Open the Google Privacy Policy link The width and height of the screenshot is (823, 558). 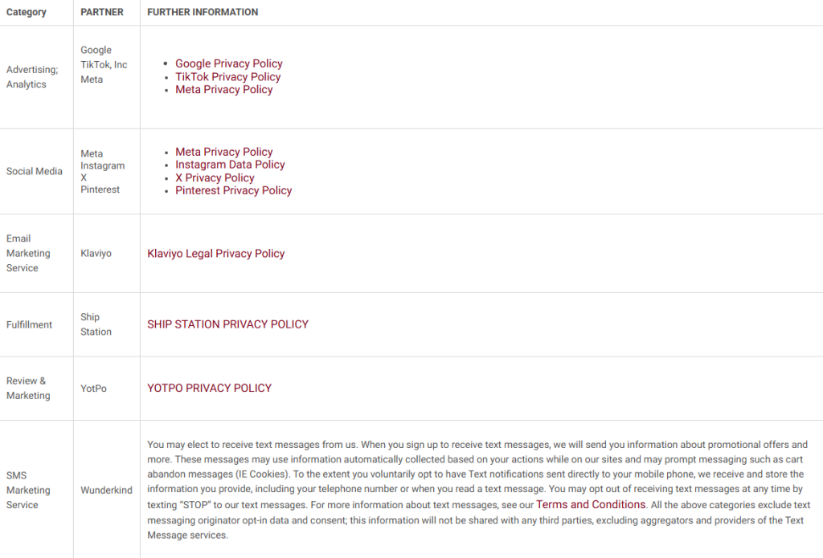coord(229,63)
